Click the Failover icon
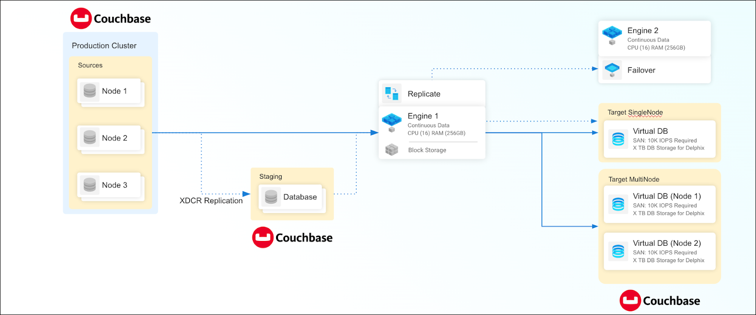 (612, 70)
